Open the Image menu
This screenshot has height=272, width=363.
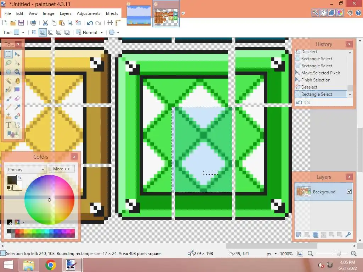pos(48,13)
